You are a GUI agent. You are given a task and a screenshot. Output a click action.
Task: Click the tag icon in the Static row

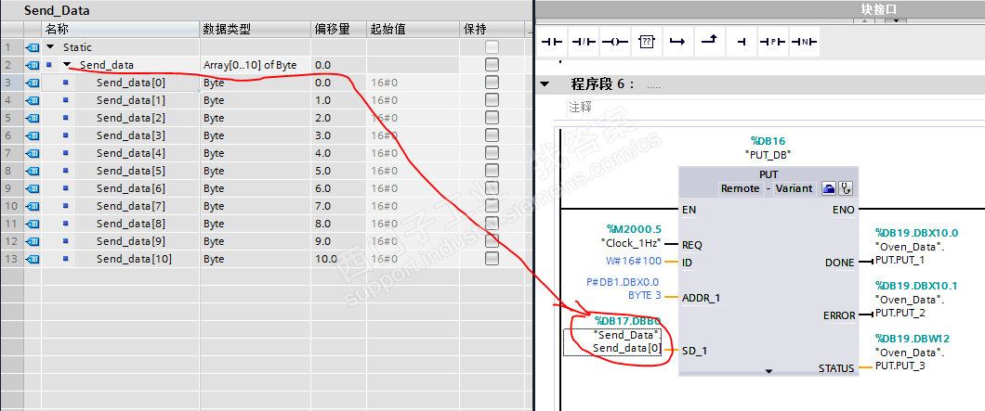coord(32,47)
